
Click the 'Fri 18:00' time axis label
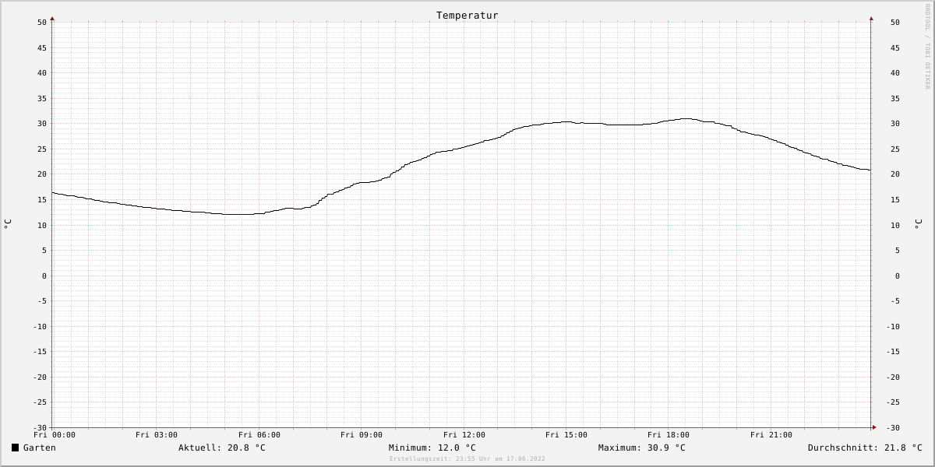[x=669, y=435]
